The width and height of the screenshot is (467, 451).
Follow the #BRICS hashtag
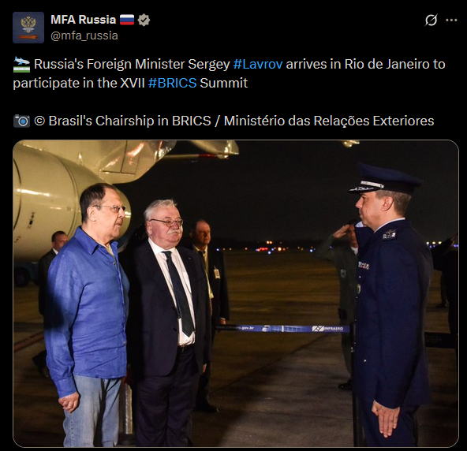[x=172, y=83]
